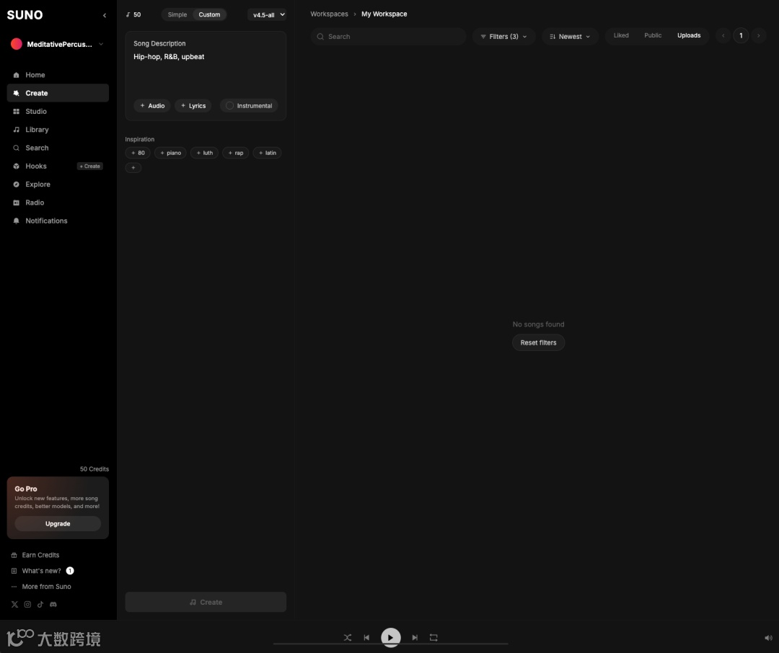Open What's new?
The image size is (779, 653).
click(41, 571)
